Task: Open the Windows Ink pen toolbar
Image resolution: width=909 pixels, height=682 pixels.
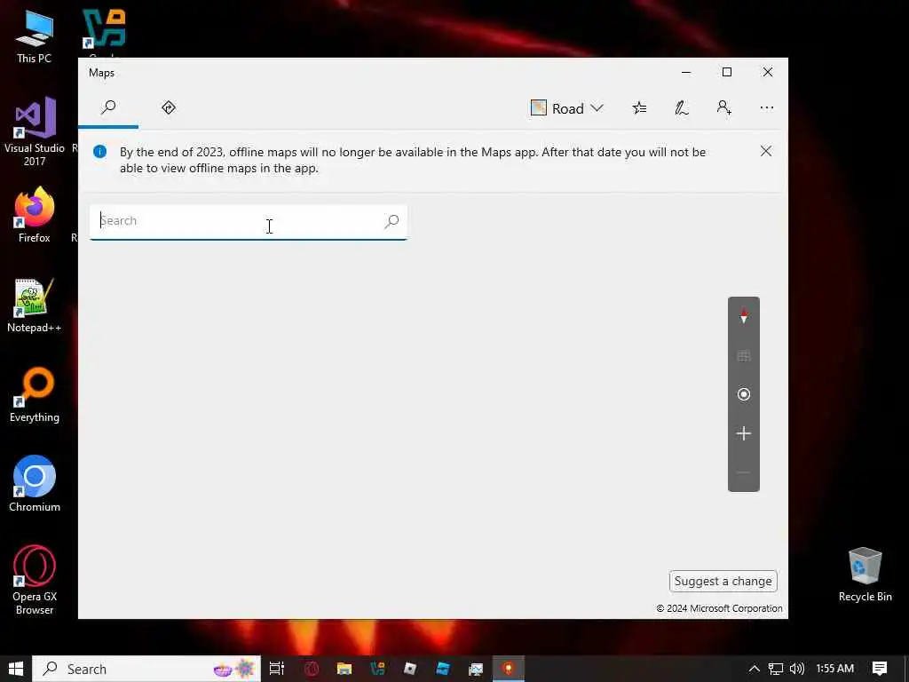Action: tap(681, 107)
